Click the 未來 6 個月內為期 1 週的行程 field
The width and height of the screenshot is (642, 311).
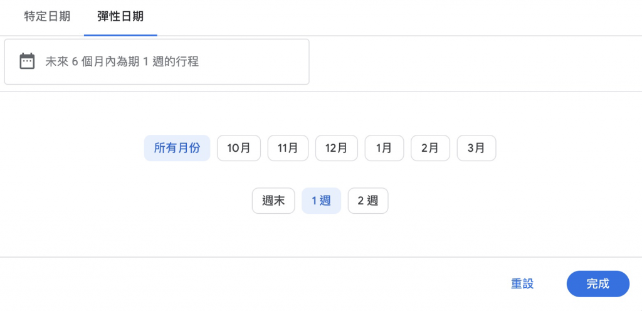[x=157, y=61]
